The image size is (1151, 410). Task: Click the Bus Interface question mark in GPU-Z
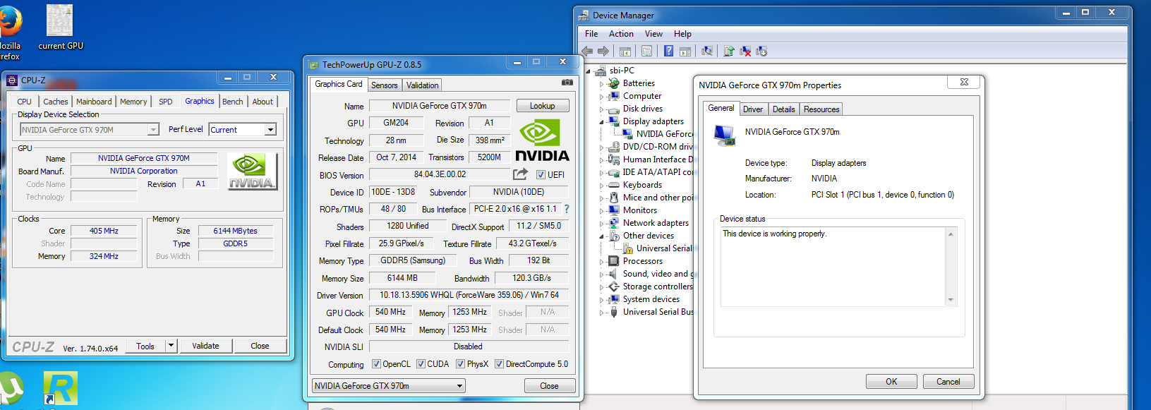click(566, 209)
